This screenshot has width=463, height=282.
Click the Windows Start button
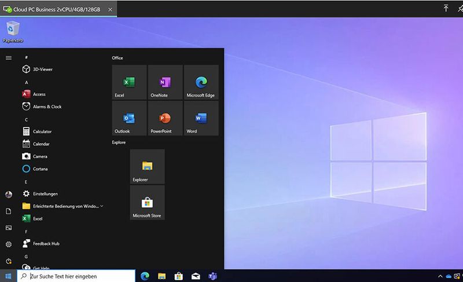8,276
